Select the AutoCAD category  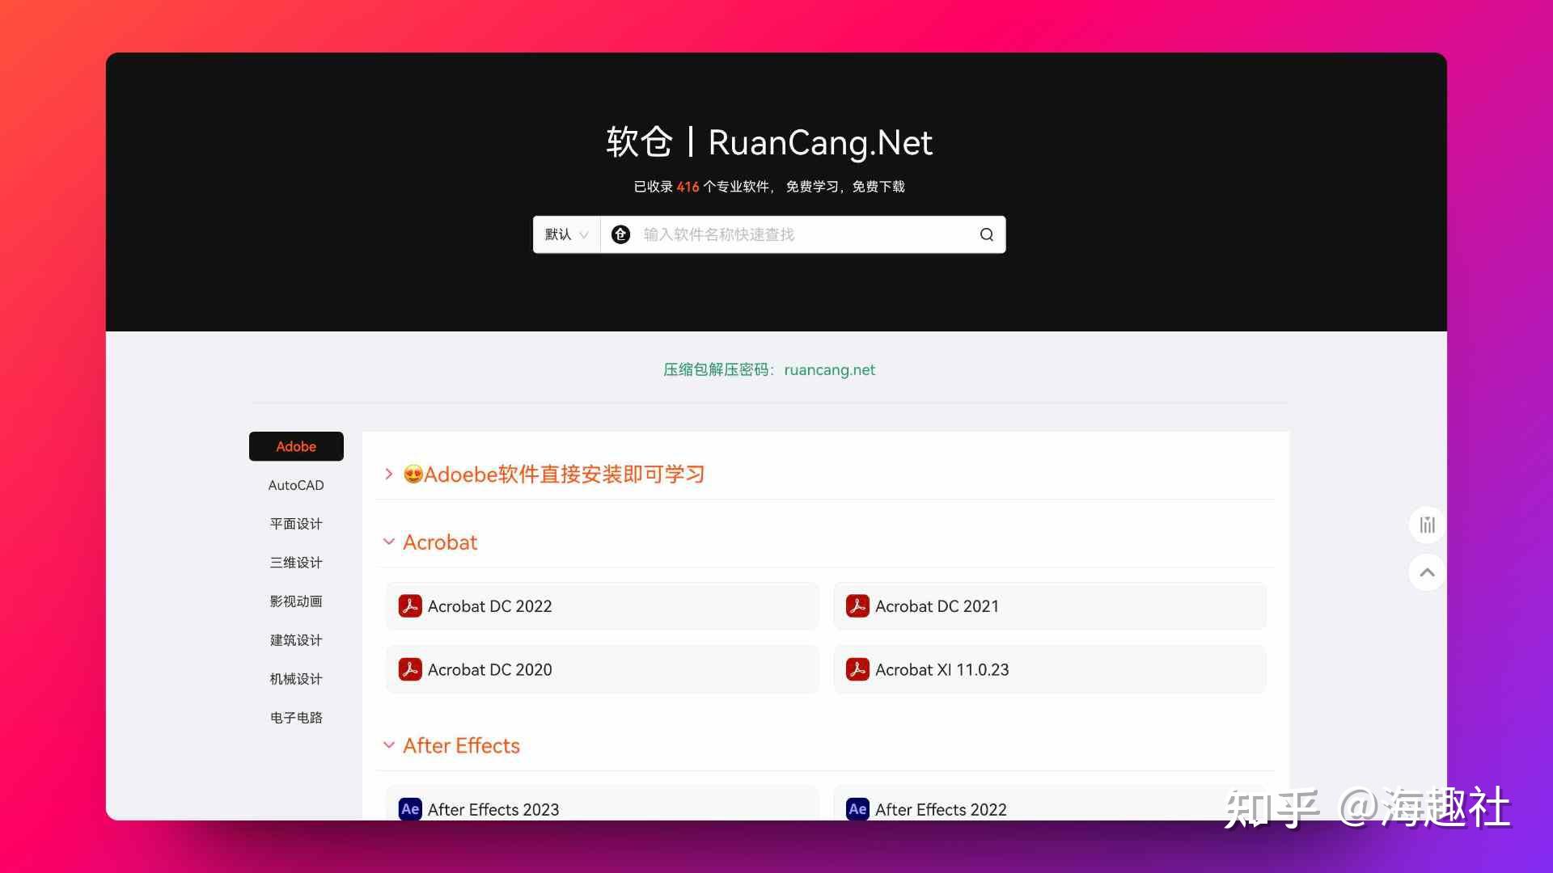point(296,485)
